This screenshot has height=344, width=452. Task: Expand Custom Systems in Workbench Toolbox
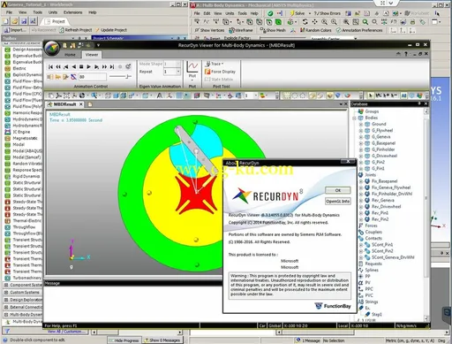(x=6, y=293)
